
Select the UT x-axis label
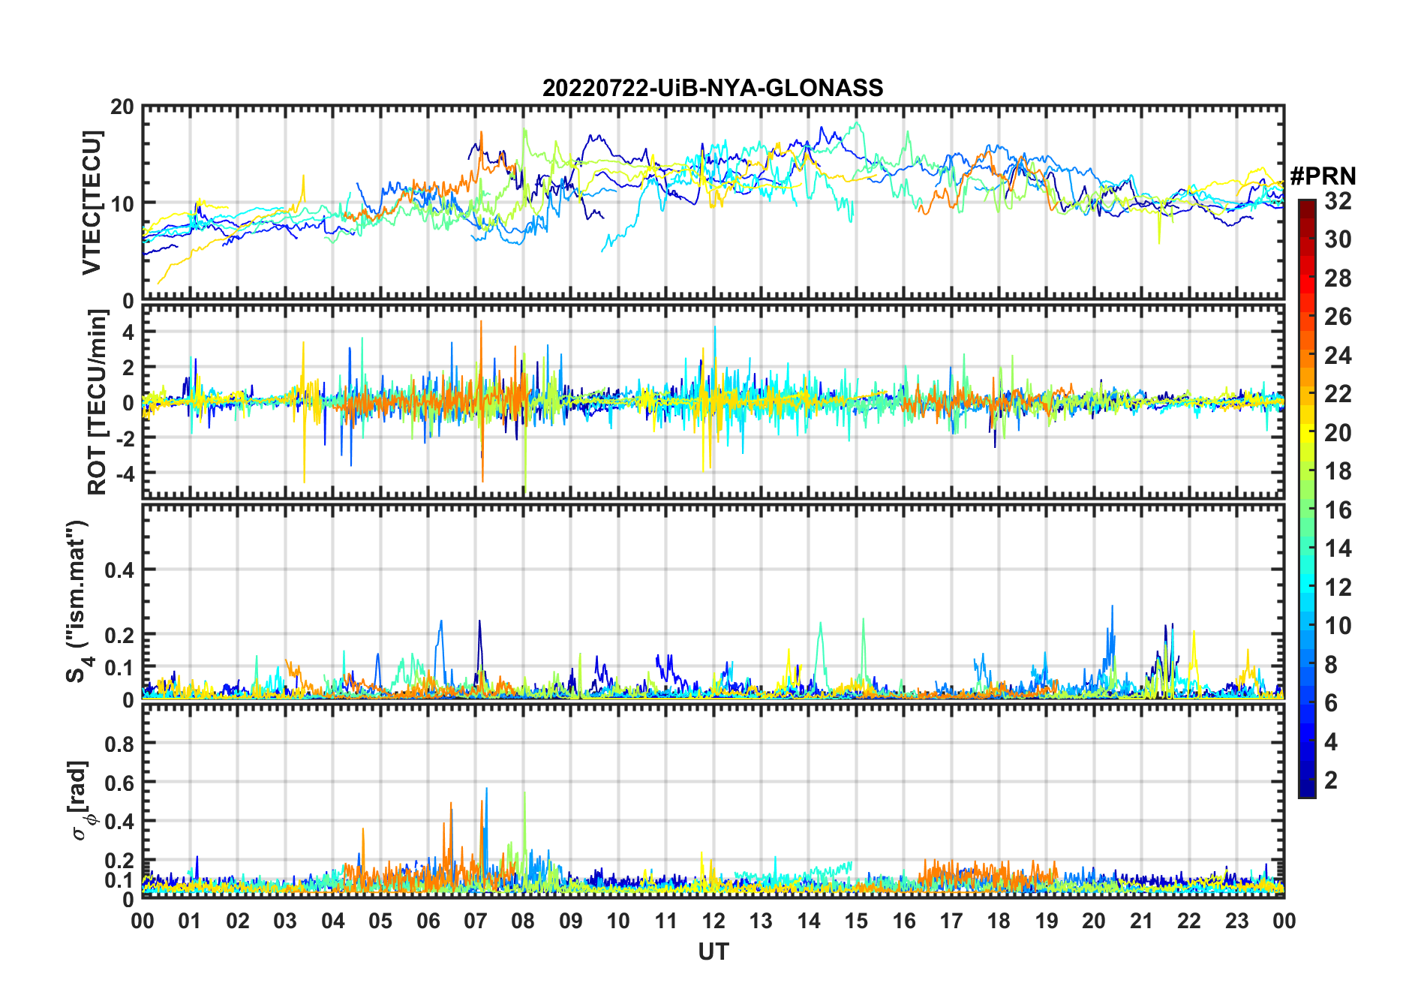click(x=713, y=951)
